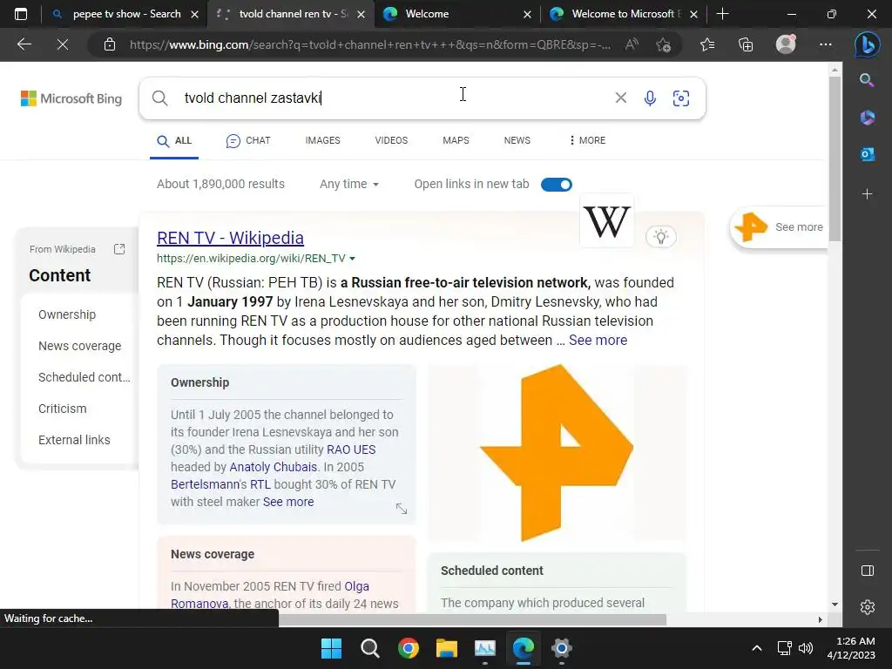Image resolution: width=892 pixels, height=669 pixels.
Task: Click See more in Ownership card
Action: point(288,502)
